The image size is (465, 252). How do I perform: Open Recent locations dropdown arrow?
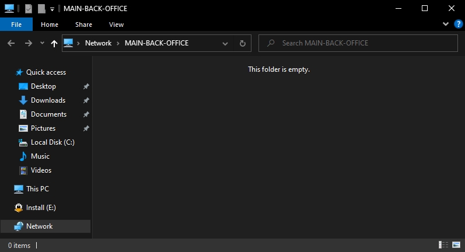click(x=42, y=43)
